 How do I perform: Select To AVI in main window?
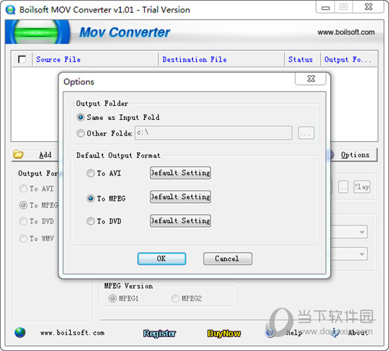pos(23,189)
